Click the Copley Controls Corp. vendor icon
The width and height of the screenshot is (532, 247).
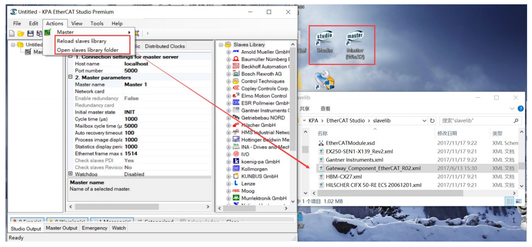pyautogui.click(x=236, y=89)
